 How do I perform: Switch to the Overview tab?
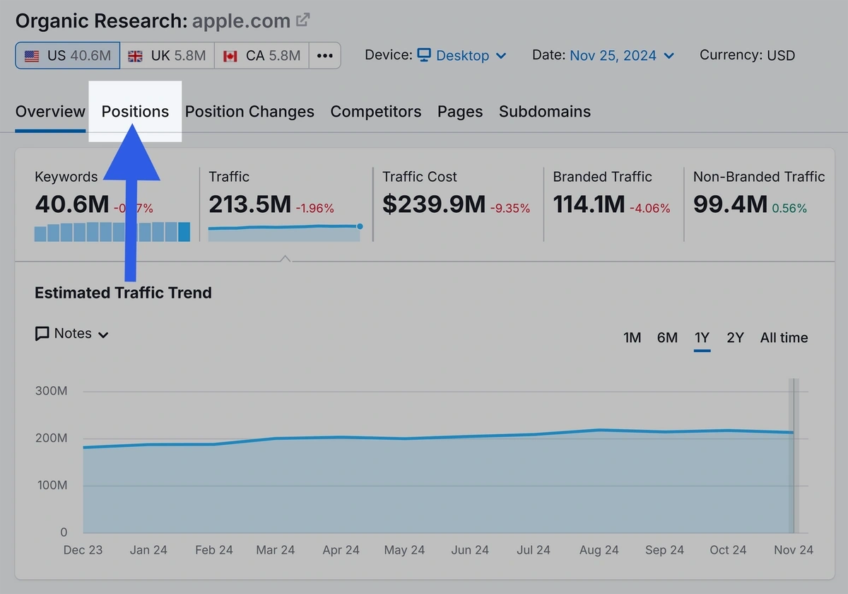(x=50, y=111)
